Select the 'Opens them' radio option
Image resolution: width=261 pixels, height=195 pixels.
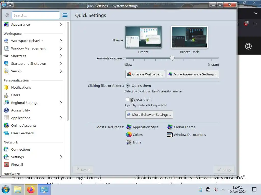coord(128,86)
